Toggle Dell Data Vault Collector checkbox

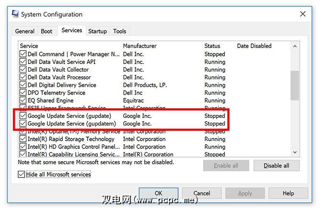point(23,70)
